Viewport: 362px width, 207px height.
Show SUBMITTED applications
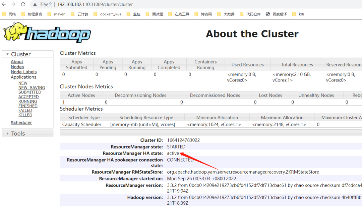click(30, 92)
